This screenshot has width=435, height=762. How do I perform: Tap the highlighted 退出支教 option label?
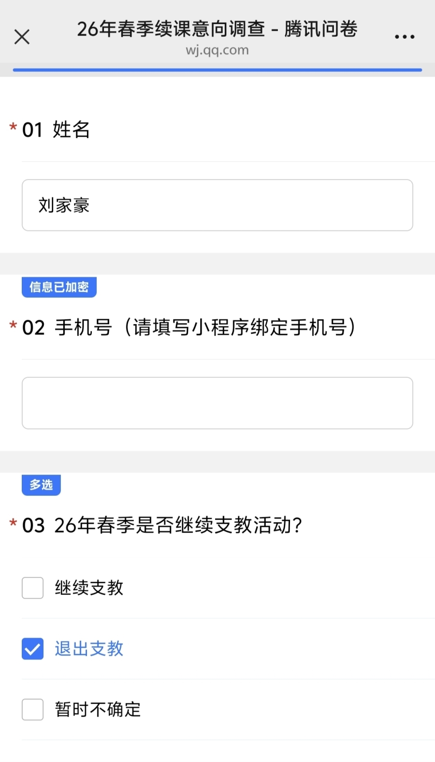pos(89,649)
